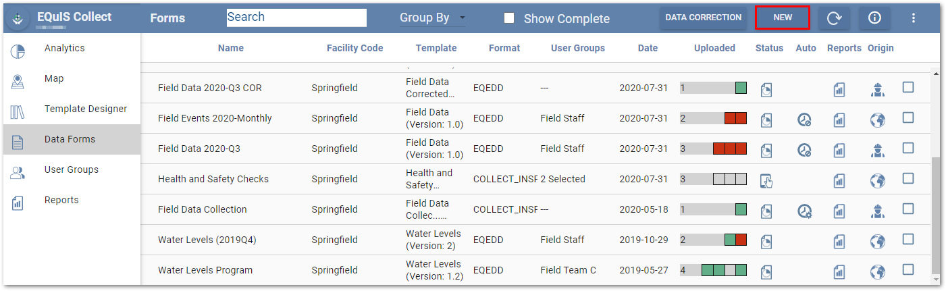Click origin globe icon for Field Events 2020-Monthly
The width and height of the screenshot is (946, 291).
pos(877,120)
